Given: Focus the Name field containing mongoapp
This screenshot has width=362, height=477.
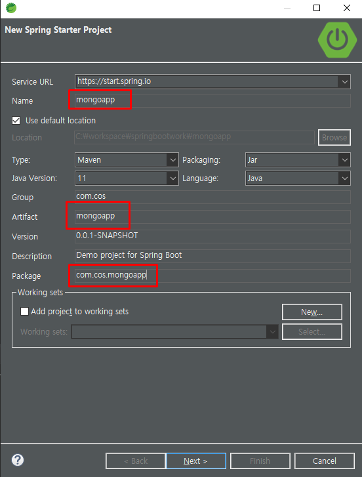Looking at the screenshot, I should [212, 100].
